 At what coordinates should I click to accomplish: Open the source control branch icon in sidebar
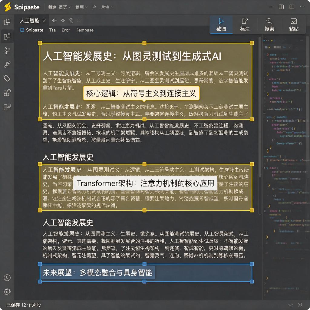click(x=7, y=51)
